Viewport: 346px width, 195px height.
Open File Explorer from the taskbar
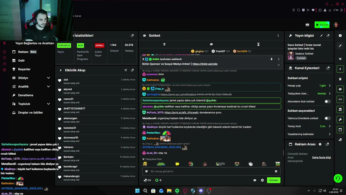pyautogui.click(x=169, y=191)
